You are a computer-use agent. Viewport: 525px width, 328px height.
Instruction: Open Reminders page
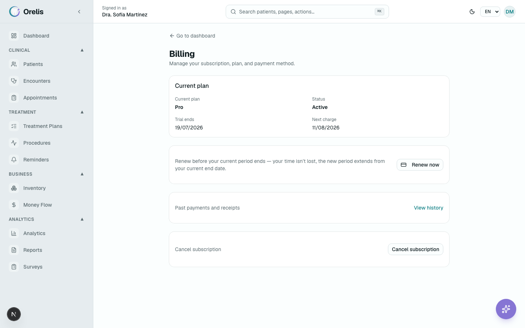point(47,160)
